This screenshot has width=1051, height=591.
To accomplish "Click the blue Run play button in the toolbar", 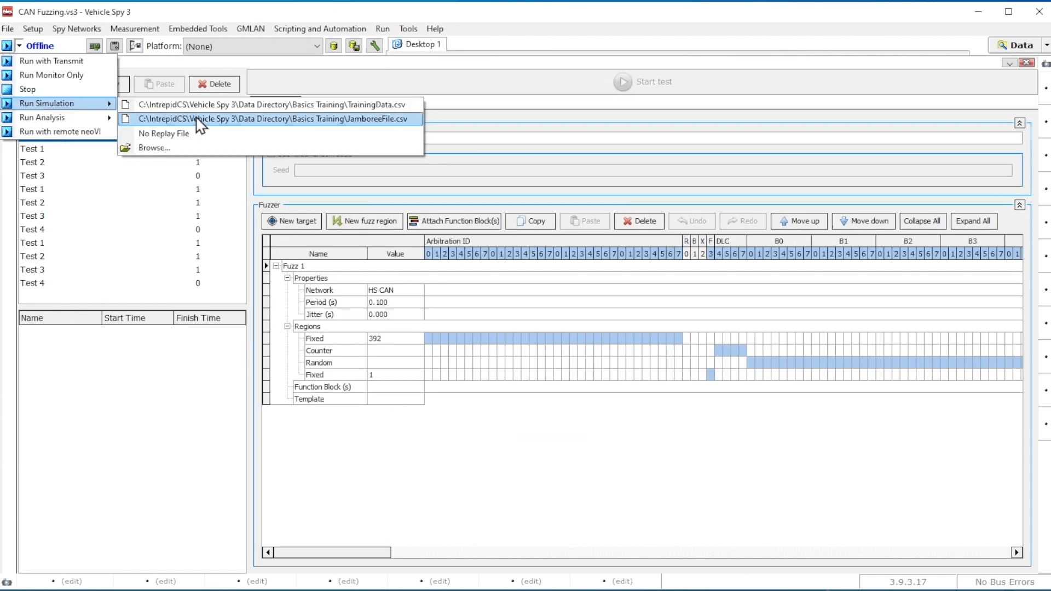I will (x=7, y=46).
